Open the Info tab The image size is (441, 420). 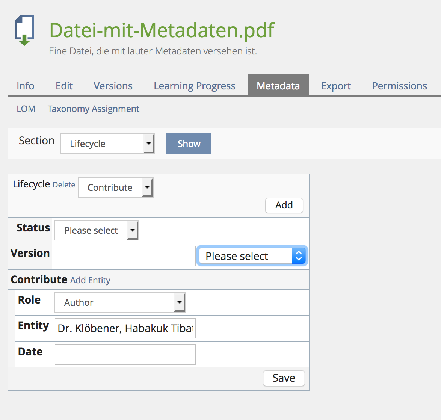tap(25, 86)
